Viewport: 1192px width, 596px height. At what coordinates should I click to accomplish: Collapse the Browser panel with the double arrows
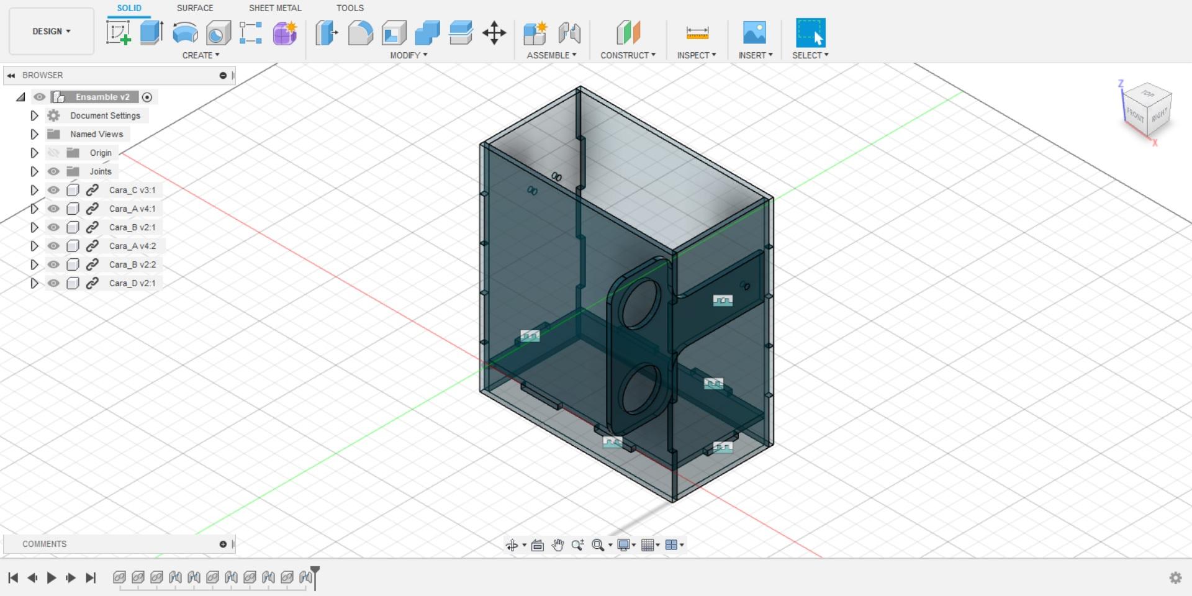11,75
